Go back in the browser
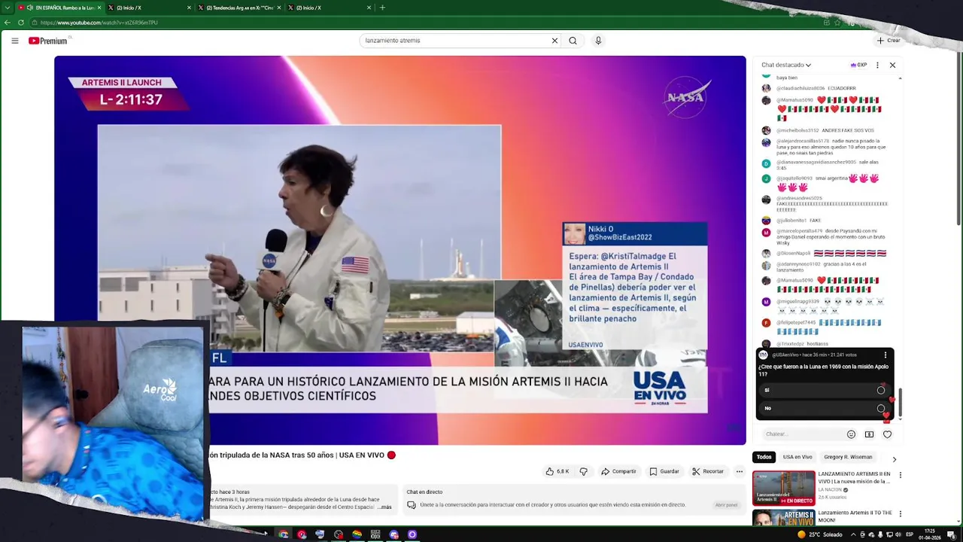This screenshot has width=963, height=542. point(8,23)
